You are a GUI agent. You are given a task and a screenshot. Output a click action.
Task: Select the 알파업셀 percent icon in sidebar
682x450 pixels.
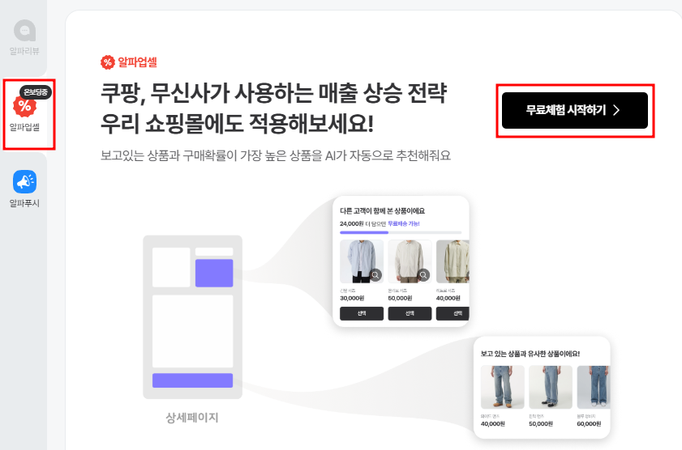point(24,106)
